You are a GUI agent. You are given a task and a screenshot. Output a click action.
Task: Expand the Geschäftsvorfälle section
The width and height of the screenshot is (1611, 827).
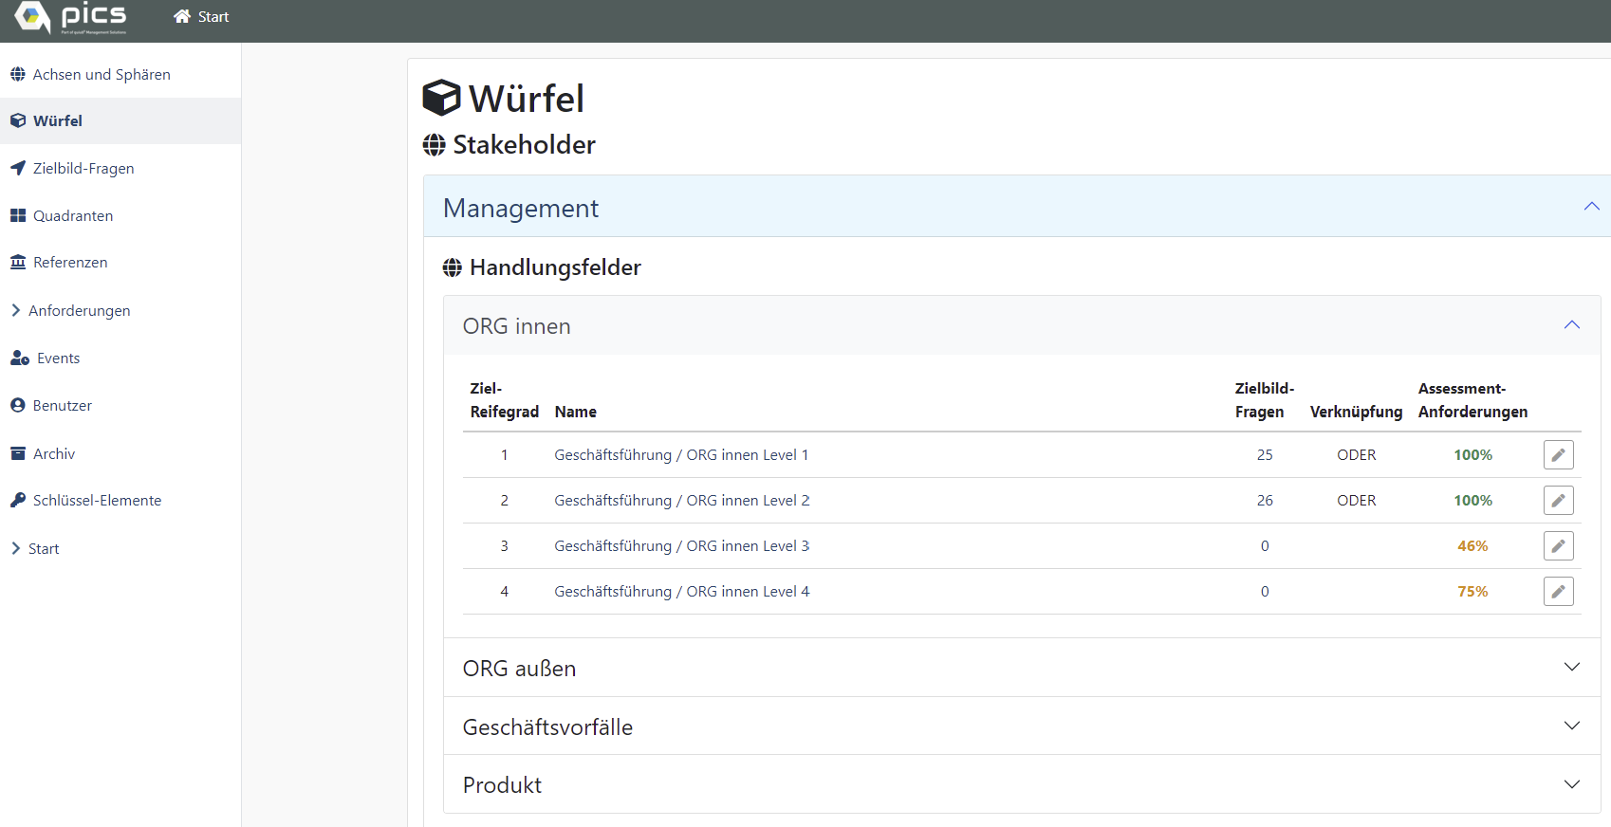click(1571, 726)
